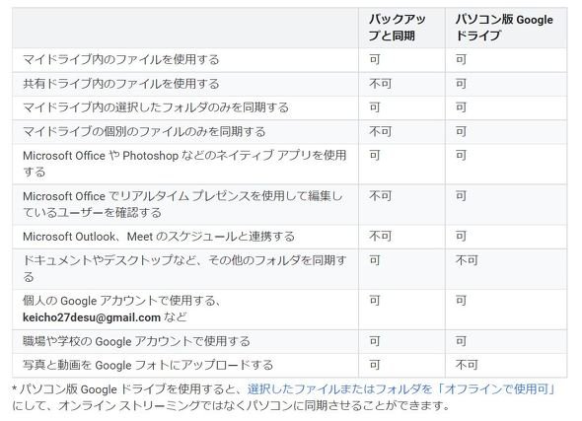Viewport: 582px width, 421px height.
Task: Click the footnote text about オンライン ストリーミング
Action: click(x=231, y=405)
